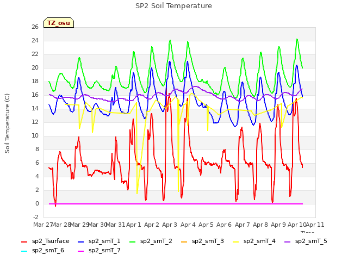Click the Apr 9 x-axis tick label
Screen dimensions: 348x261
pos(278,225)
